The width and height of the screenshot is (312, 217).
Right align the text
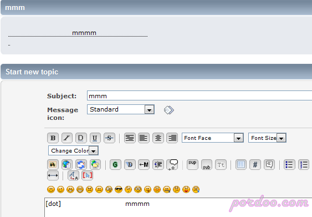click(x=172, y=138)
